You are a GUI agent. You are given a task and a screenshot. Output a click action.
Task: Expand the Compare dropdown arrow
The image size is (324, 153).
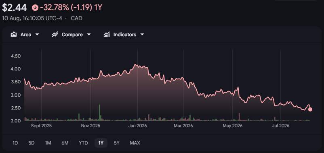(89, 35)
